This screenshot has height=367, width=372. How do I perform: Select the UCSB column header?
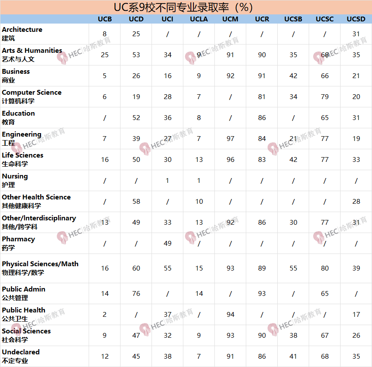[x=293, y=19]
